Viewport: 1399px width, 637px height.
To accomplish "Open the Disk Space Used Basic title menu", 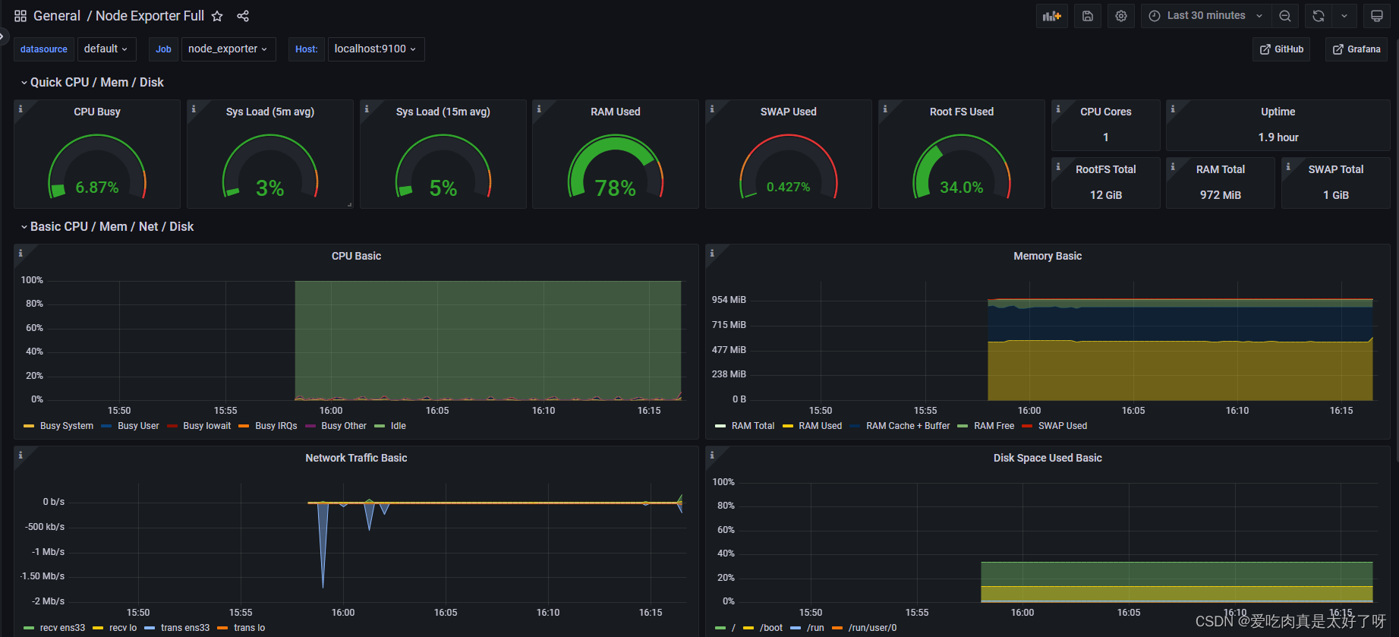I will point(1048,458).
